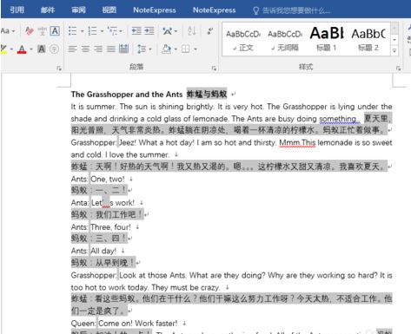
Task: Click the title 'The Grasshopper and the Ants'
Action: (127, 95)
